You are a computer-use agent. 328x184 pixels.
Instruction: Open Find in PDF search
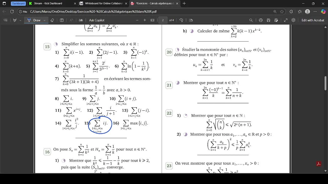pos(251,20)
